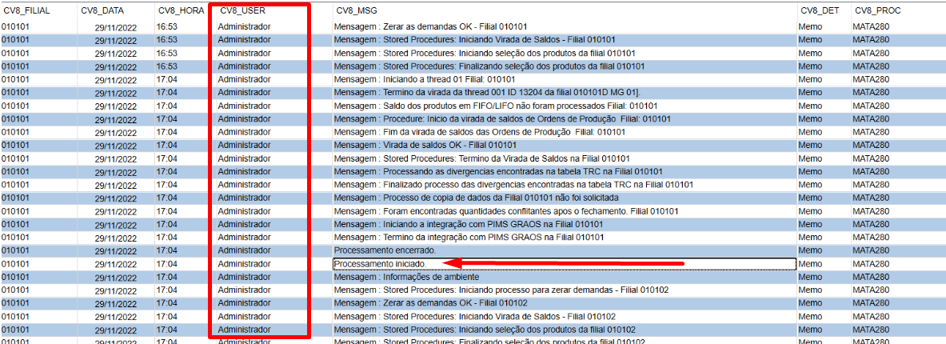Viewport: 946px width, 344px height.
Task: Select message 'Foram encontradas quantidades conflitantes apos o fechamento'
Action: pos(507,211)
